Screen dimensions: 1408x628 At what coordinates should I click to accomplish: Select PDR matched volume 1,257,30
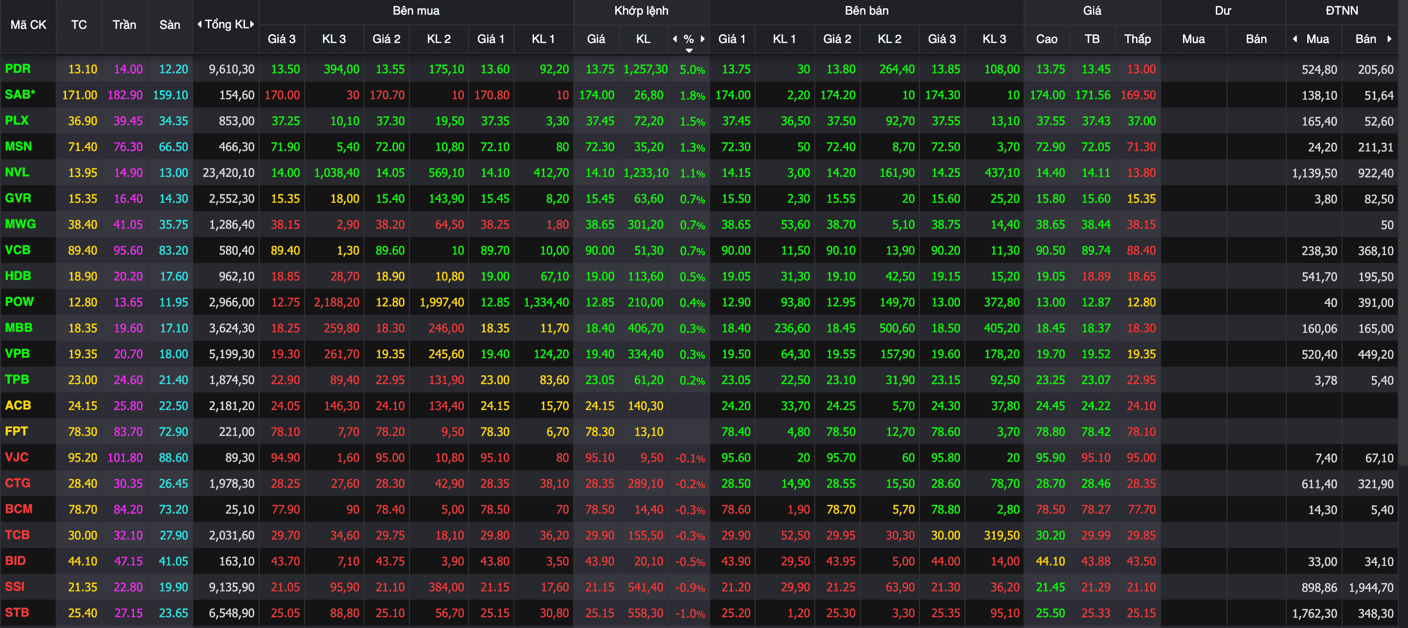point(646,69)
